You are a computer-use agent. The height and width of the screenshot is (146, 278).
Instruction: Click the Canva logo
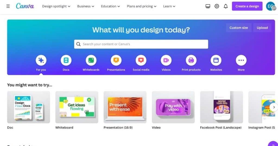point(25,6)
